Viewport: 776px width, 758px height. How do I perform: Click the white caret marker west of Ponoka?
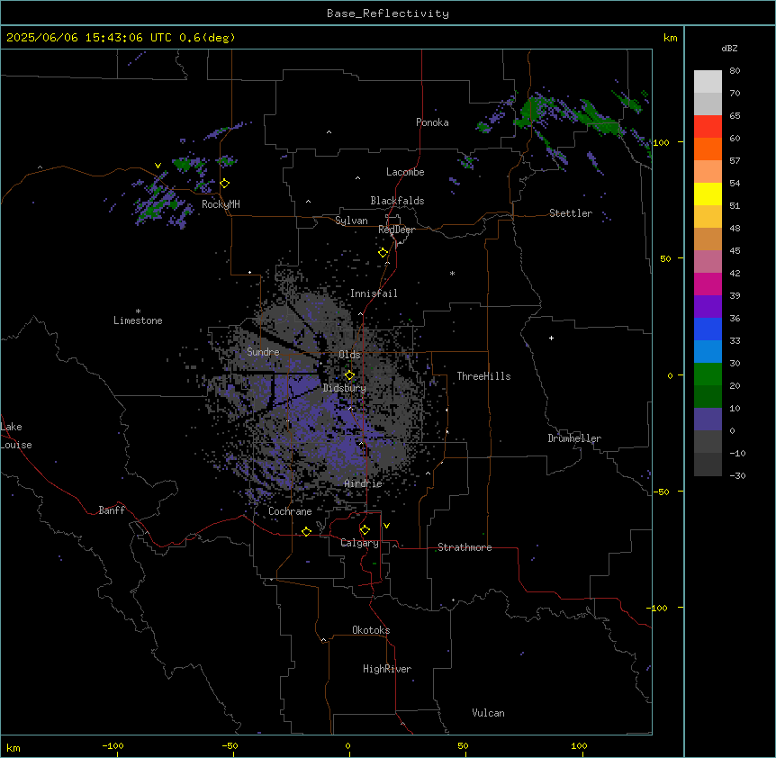click(x=329, y=132)
